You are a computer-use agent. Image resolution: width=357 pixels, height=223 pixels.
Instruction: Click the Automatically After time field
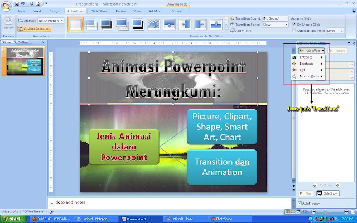coord(333,31)
